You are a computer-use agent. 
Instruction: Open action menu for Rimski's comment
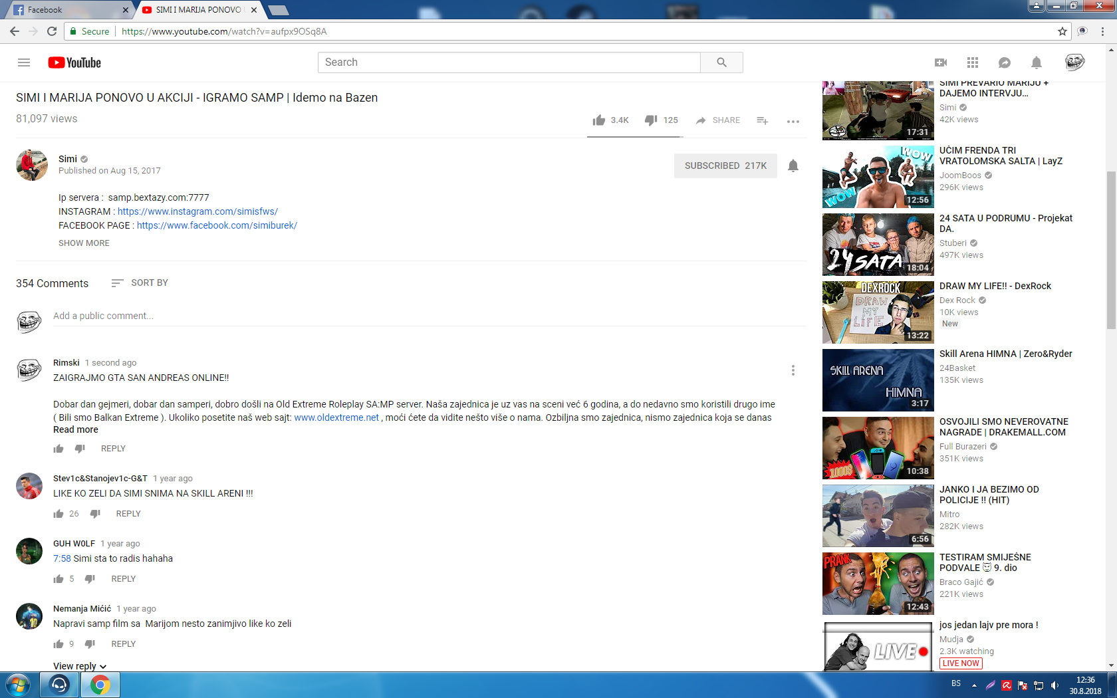(793, 370)
